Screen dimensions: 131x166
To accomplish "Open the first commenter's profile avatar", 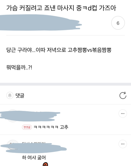I will [x=13, y=116].
